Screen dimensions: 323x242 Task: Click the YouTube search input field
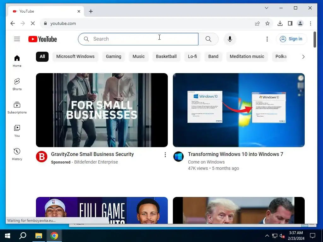(x=138, y=39)
